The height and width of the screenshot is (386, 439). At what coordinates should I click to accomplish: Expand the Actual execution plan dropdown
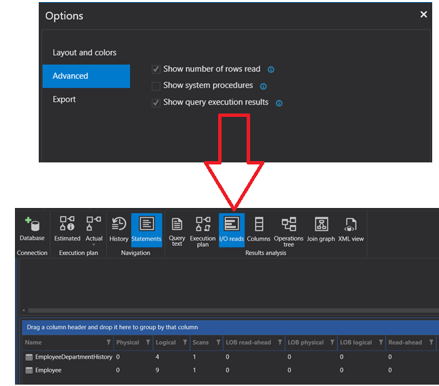[94, 245]
